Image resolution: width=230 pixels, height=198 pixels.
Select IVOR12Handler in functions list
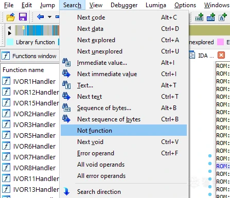(x=30, y=92)
